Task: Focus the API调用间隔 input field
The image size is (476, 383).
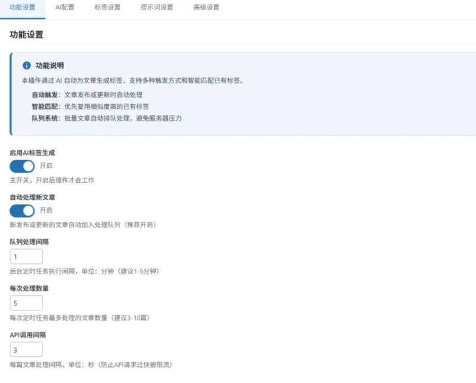Action: tap(26, 349)
